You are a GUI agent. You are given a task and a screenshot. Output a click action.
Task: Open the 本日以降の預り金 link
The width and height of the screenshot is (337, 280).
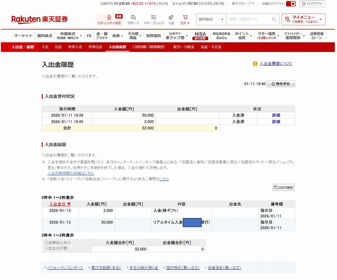click(x=143, y=268)
